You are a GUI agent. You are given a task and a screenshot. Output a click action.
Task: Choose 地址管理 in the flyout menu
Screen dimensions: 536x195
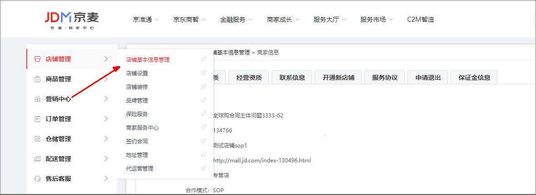point(137,155)
